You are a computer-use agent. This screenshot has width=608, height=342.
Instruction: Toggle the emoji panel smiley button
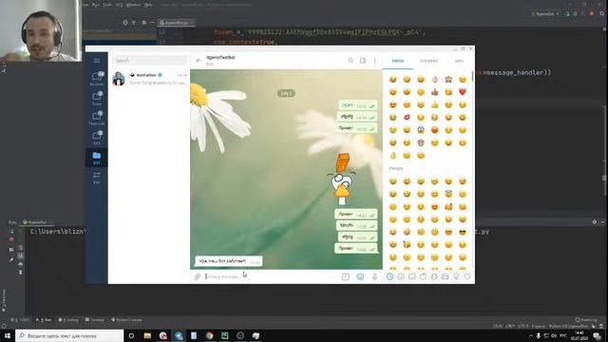coord(360,276)
